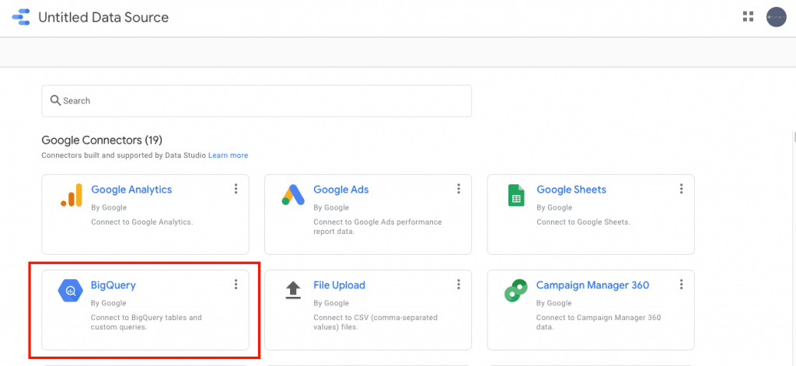796x366 pixels.
Task: Click the Learn more link
Action: click(x=228, y=155)
